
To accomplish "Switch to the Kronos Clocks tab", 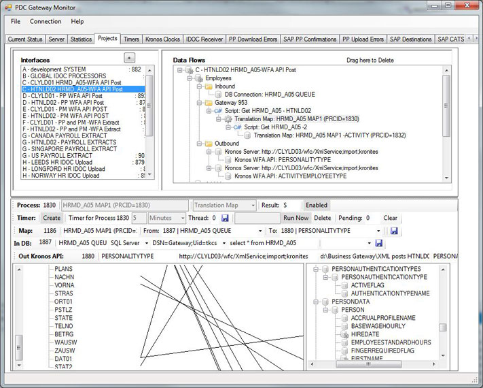I will click(162, 39).
